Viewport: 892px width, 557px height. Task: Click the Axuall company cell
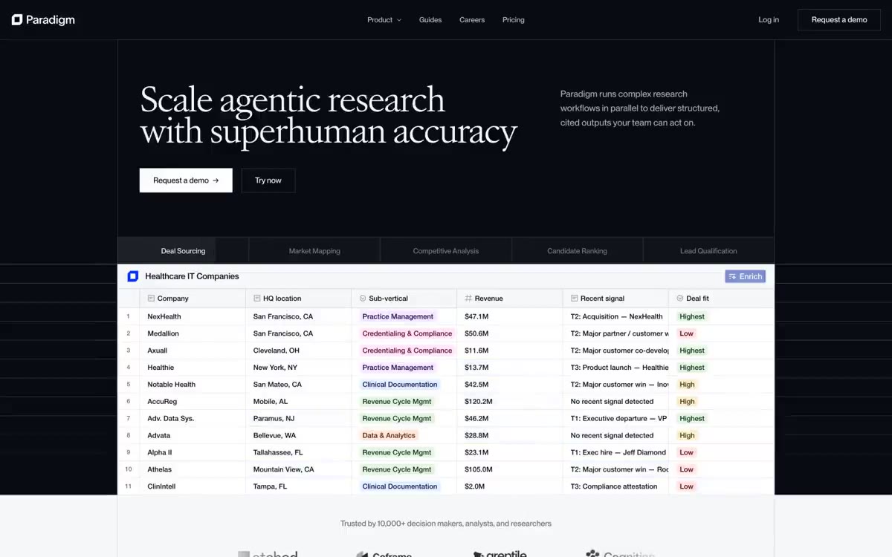click(193, 351)
